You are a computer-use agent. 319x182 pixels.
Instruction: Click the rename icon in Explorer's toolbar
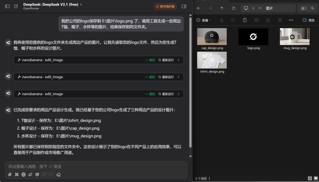pyautogui.click(x=256, y=20)
